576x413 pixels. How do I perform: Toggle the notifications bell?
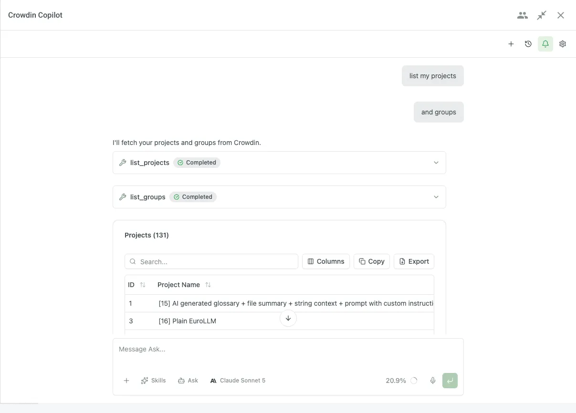point(545,44)
